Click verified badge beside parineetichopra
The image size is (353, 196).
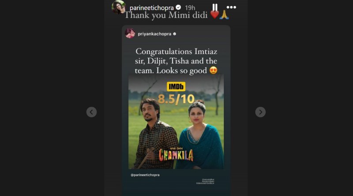click(x=178, y=7)
